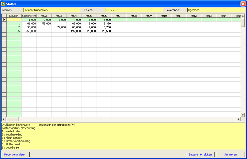Click cell with value 16,700
This screenshot has width=247, height=159.
[x=104, y=27]
